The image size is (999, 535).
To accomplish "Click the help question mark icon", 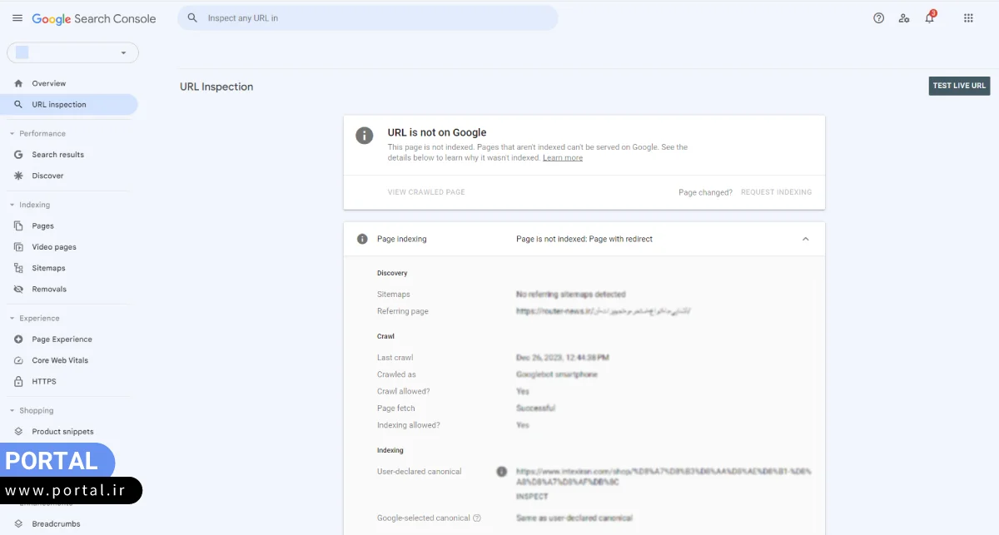I will [x=878, y=18].
